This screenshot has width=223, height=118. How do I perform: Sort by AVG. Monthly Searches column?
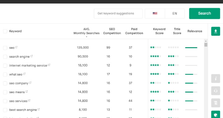coord(86,31)
